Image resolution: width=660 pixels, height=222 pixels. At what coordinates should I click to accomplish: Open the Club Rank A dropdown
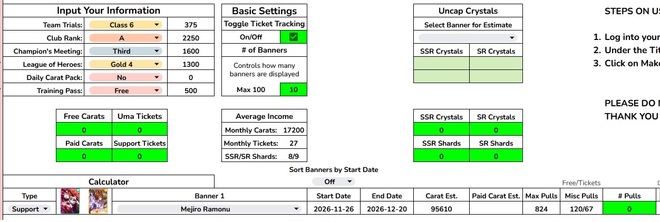click(125, 38)
